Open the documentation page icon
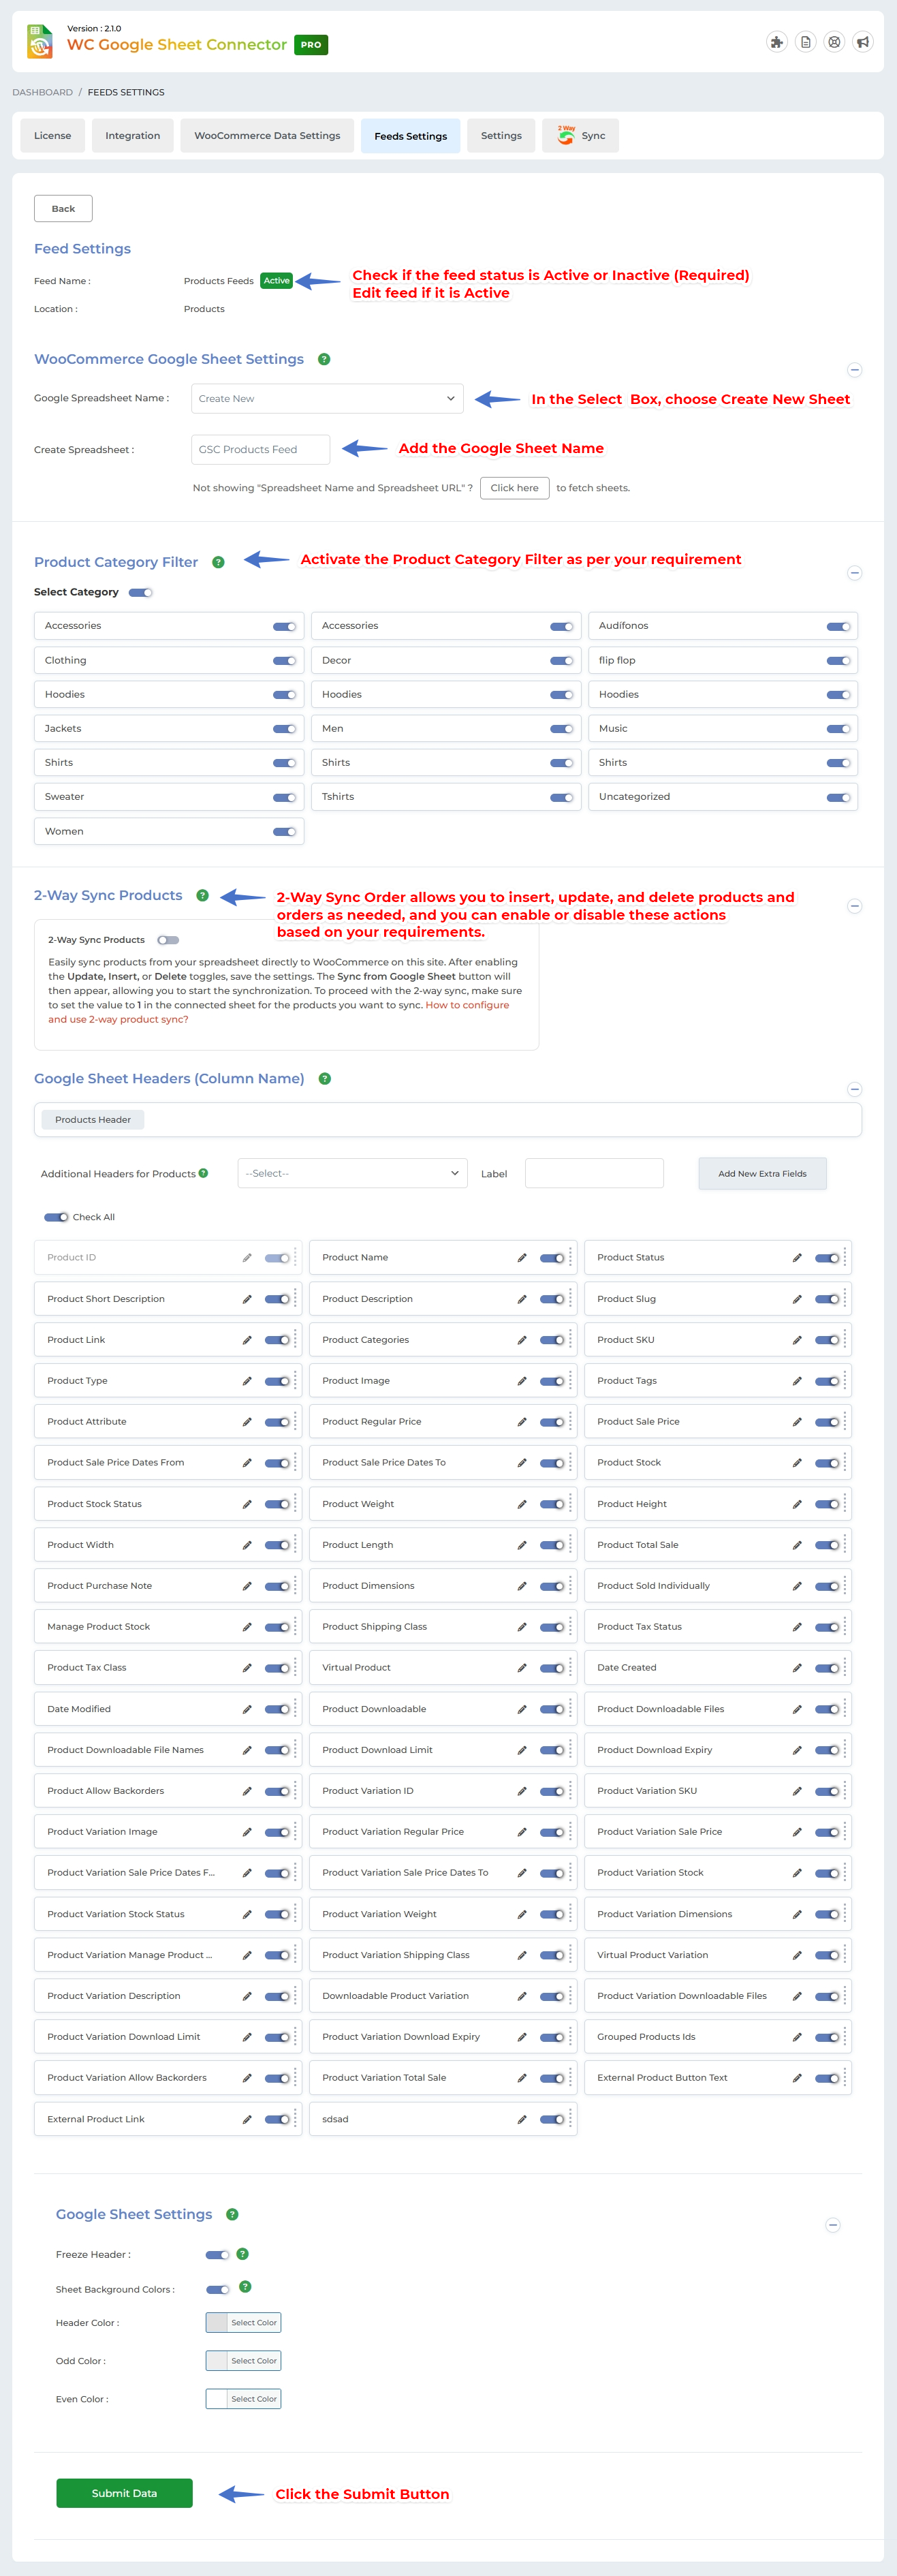The width and height of the screenshot is (897, 2576). (x=805, y=42)
